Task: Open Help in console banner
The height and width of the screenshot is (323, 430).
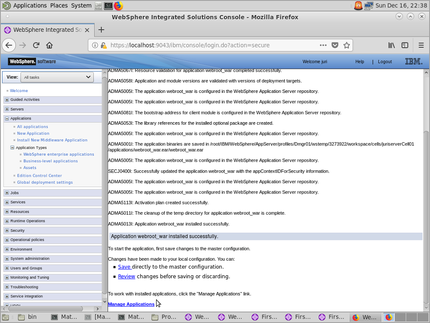Action: 359,62
